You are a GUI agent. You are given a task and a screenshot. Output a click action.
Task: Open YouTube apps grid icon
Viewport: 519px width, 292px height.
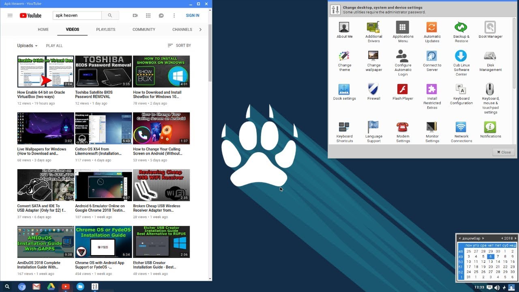click(x=148, y=15)
